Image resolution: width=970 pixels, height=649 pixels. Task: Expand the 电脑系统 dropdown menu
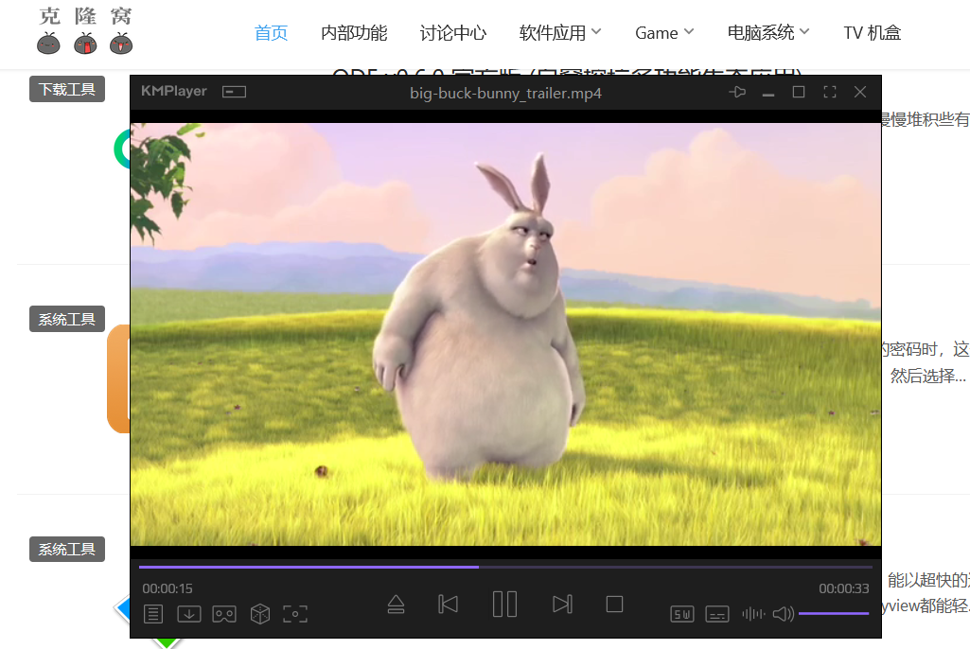768,33
